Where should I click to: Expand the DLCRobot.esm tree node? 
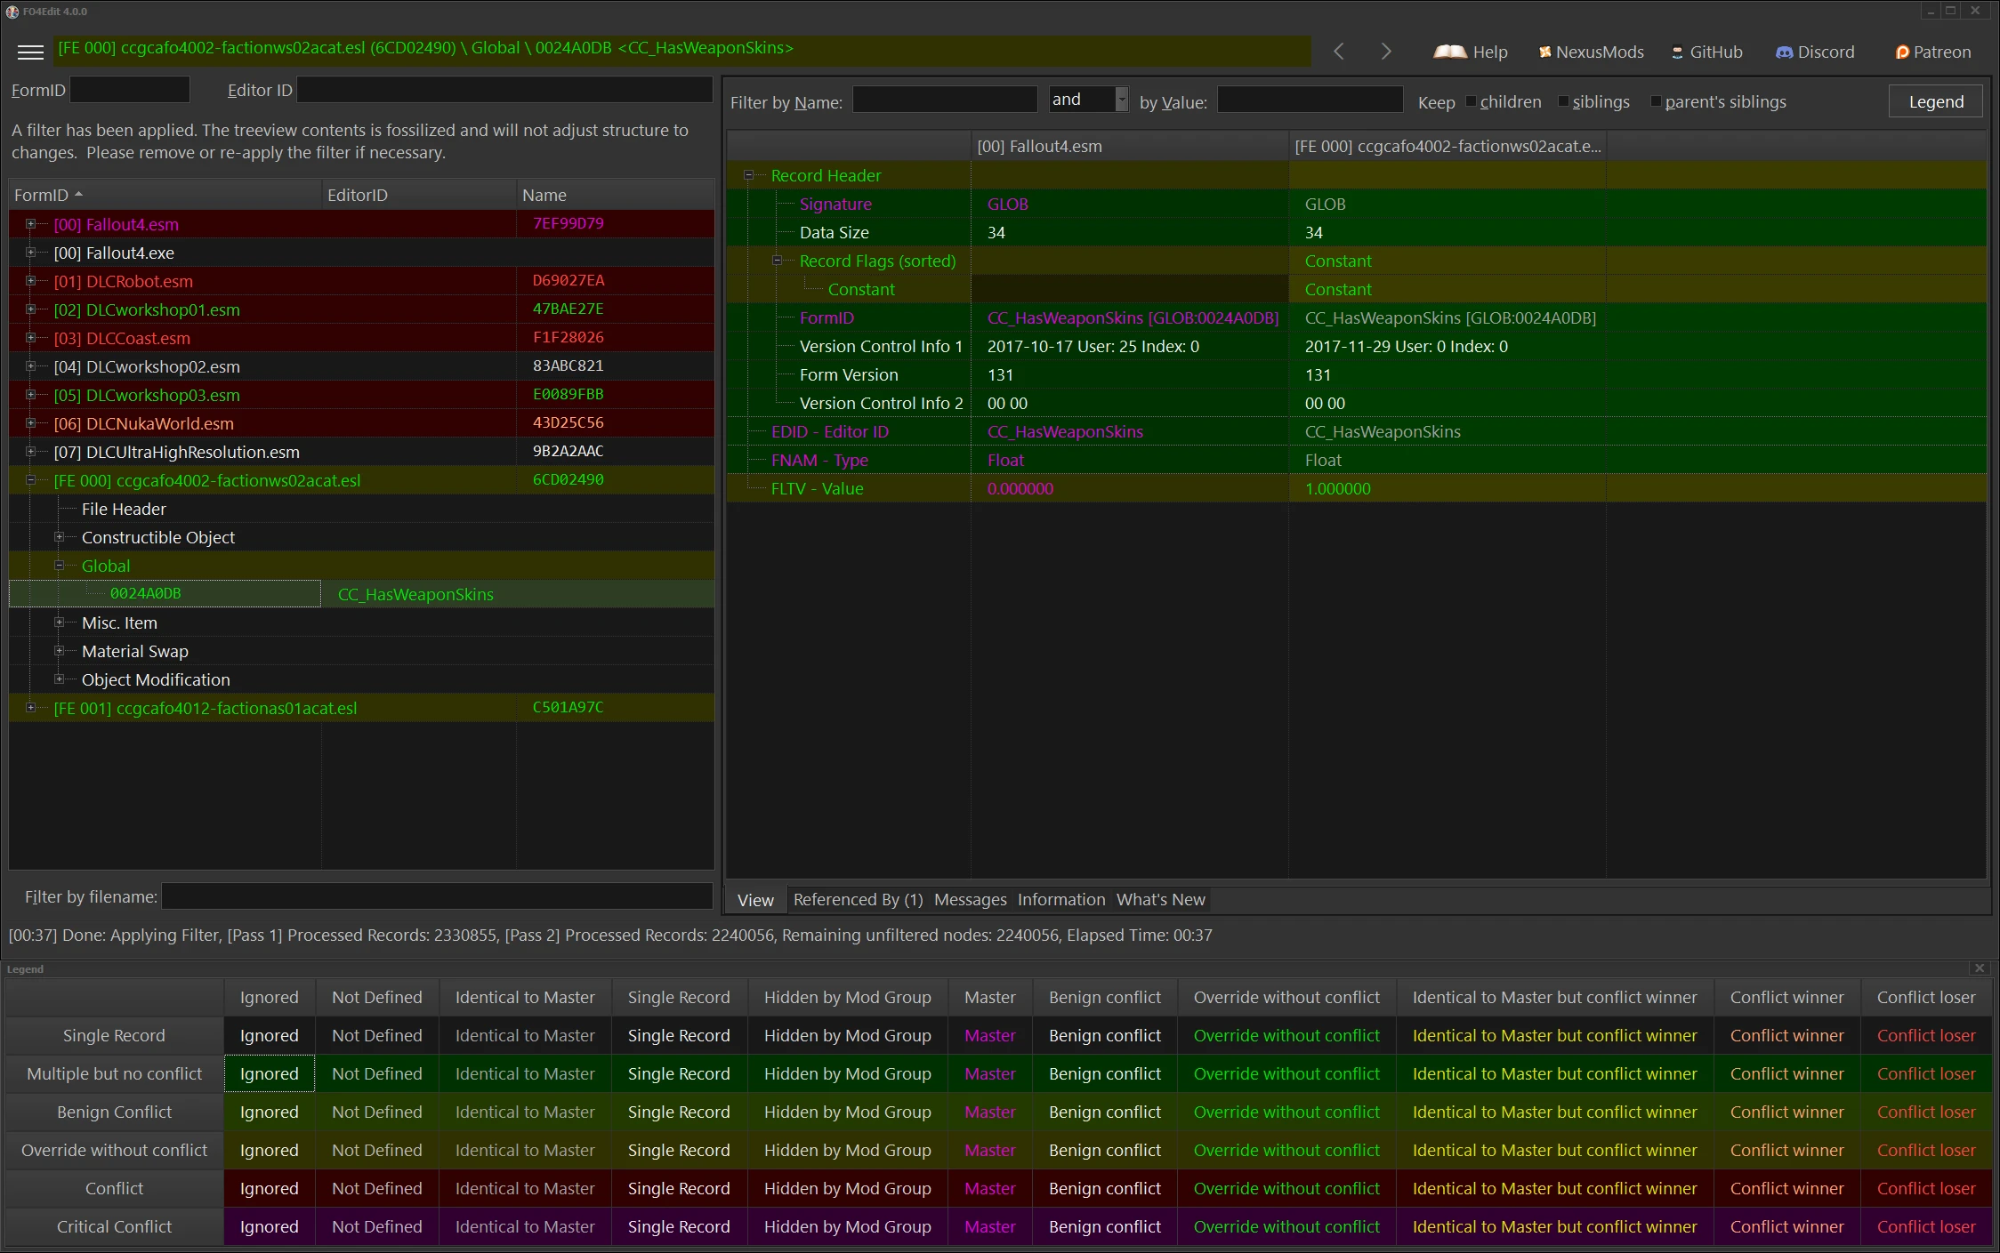(30, 281)
